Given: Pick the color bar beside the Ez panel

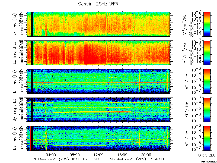Looking at the screenshot, I should (x=207, y=53).
